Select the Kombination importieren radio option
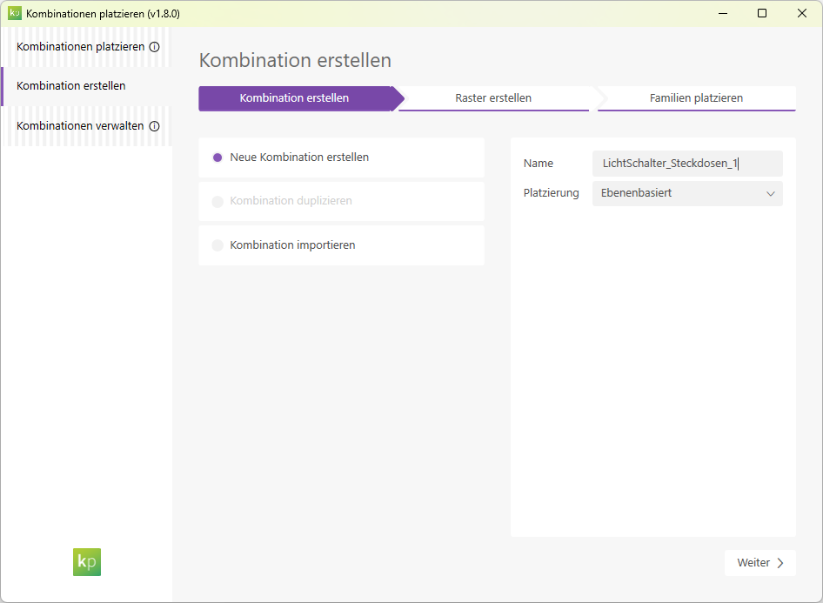 [x=217, y=245]
